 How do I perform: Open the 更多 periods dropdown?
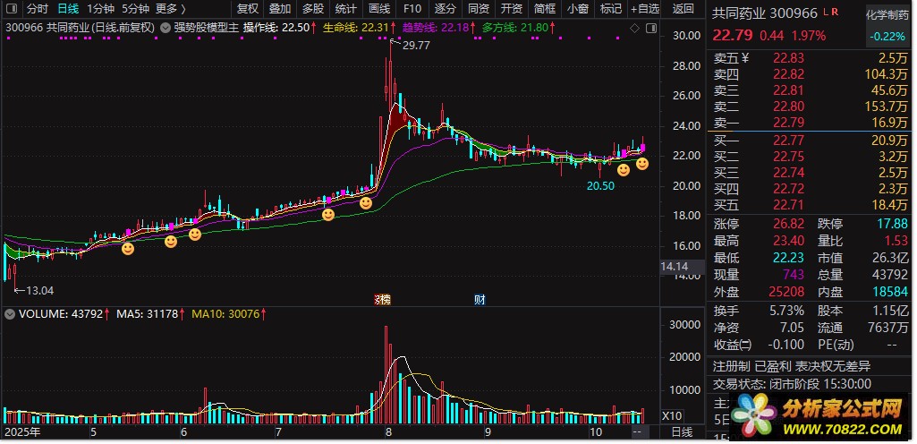170,9
